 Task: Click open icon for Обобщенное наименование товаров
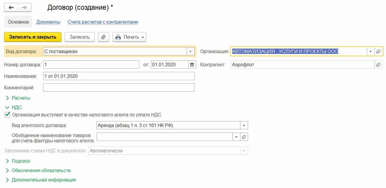244,137
